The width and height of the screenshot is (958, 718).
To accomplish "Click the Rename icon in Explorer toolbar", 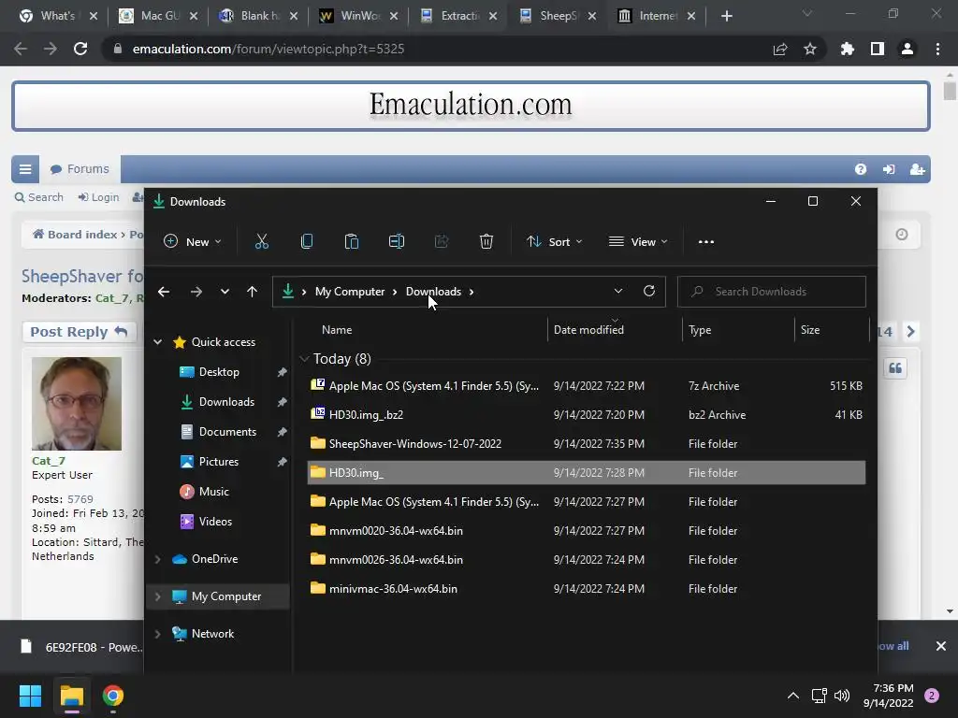I will pos(397,242).
